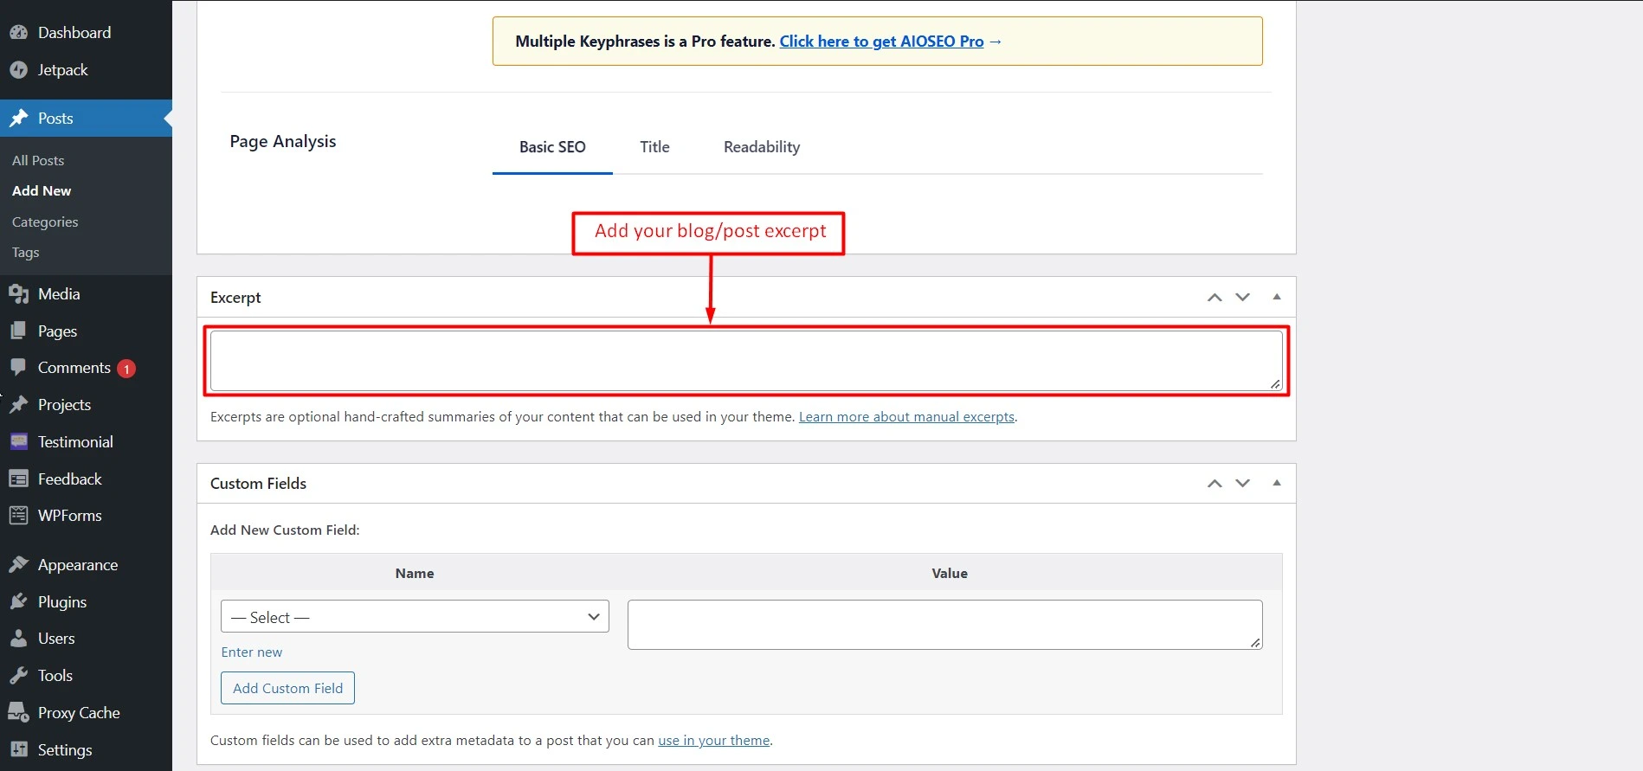1643x771 pixels.
Task: Toggle the Excerpt panel collapse triangle
Action: pyautogui.click(x=1276, y=297)
